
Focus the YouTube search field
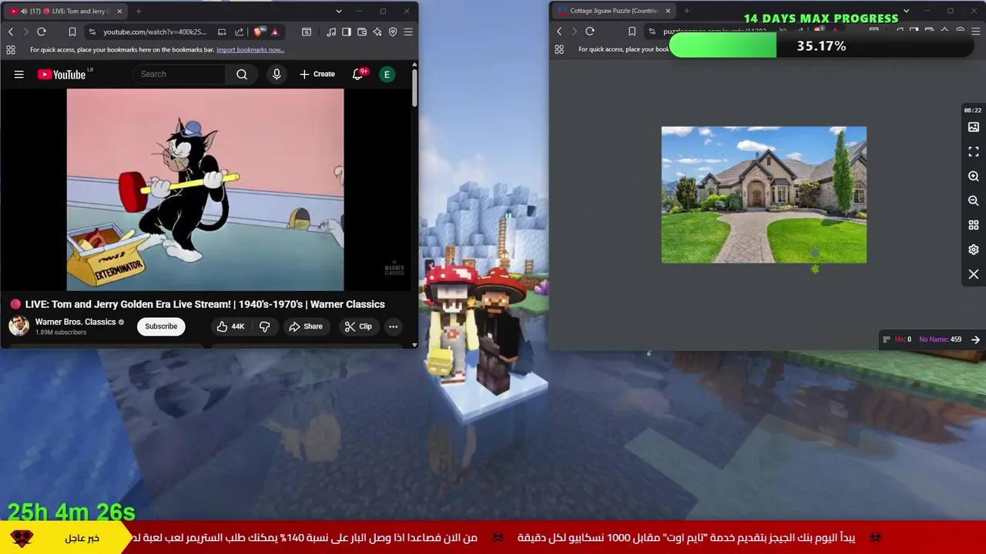point(179,74)
